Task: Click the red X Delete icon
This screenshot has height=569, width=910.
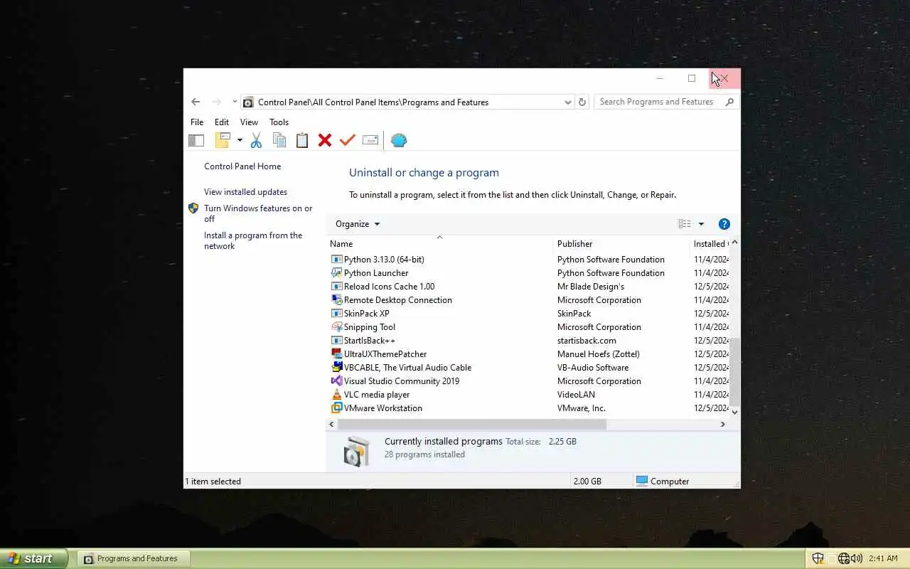Action: click(x=325, y=140)
